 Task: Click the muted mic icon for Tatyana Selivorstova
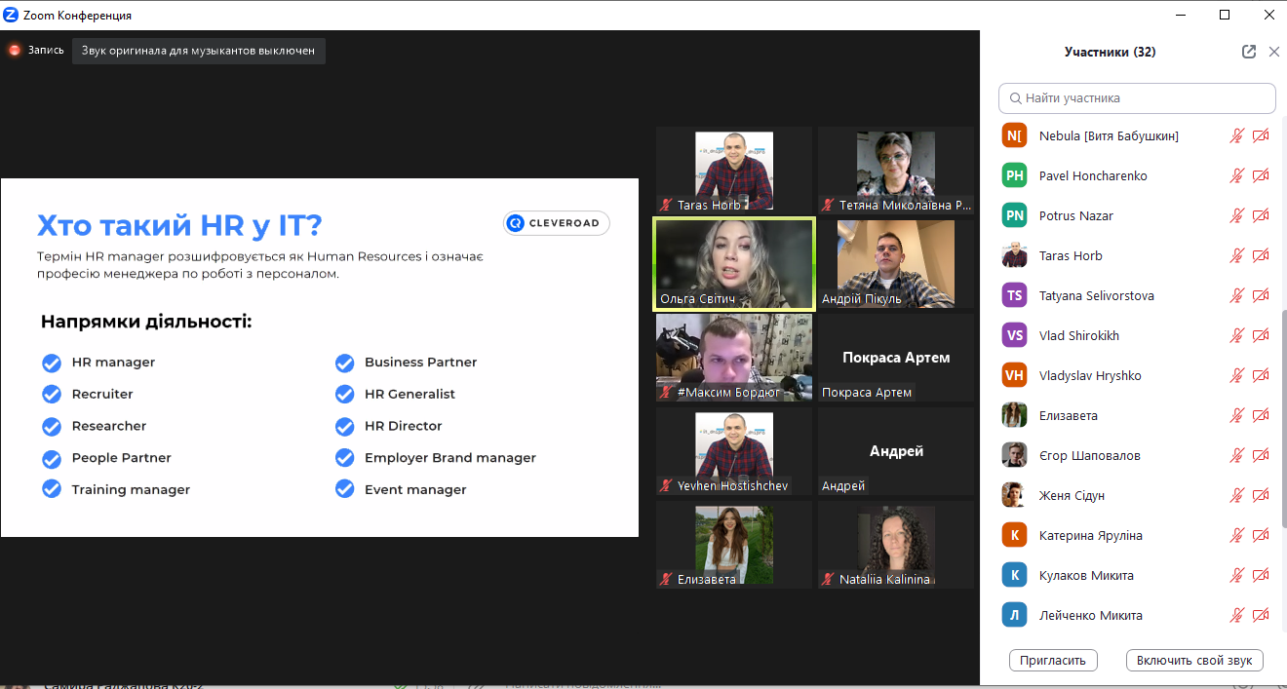tap(1236, 295)
